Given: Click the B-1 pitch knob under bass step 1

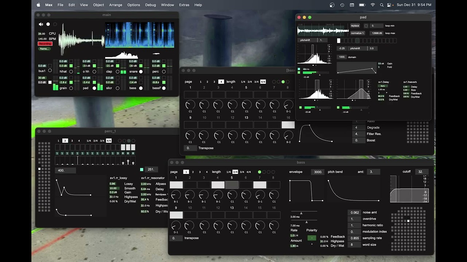Looking at the screenshot, I should (176, 195).
